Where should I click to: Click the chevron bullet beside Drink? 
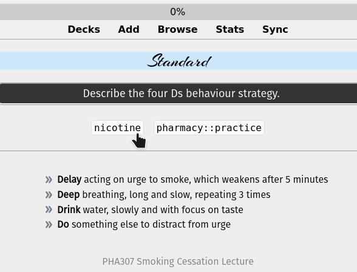[49, 209]
